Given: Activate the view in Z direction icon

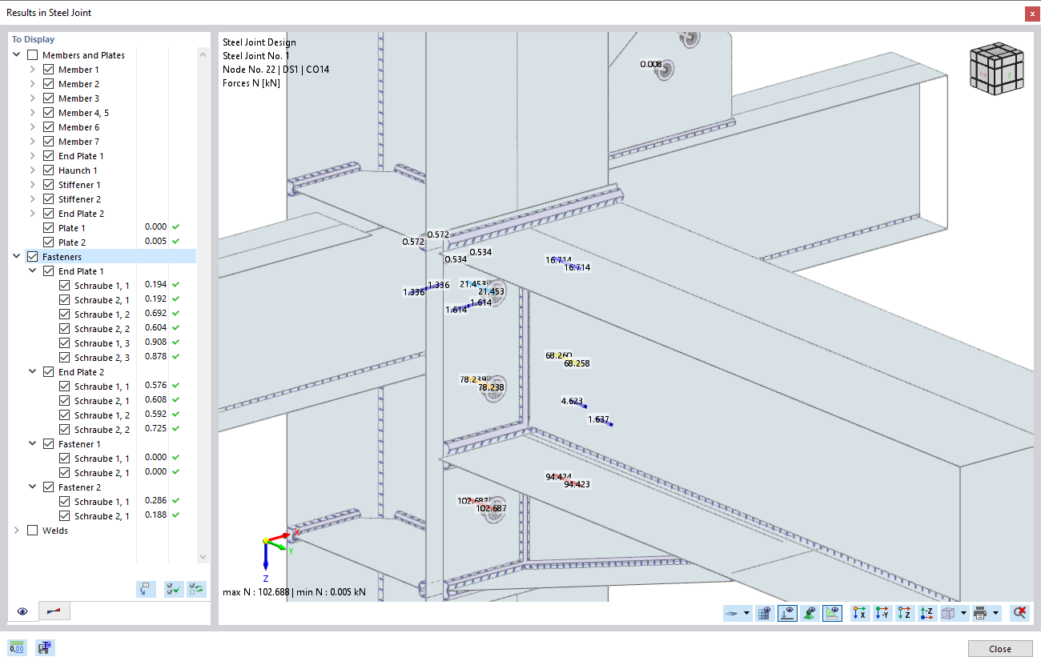Looking at the screenshot, I should 904,612.
